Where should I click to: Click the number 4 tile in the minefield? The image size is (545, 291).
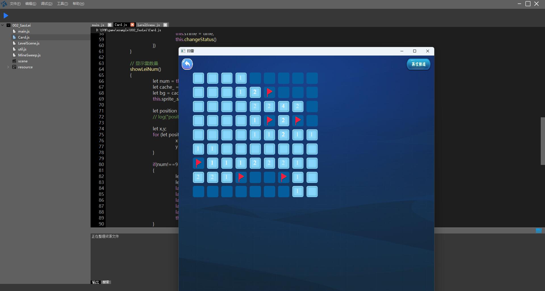point(283,107)
